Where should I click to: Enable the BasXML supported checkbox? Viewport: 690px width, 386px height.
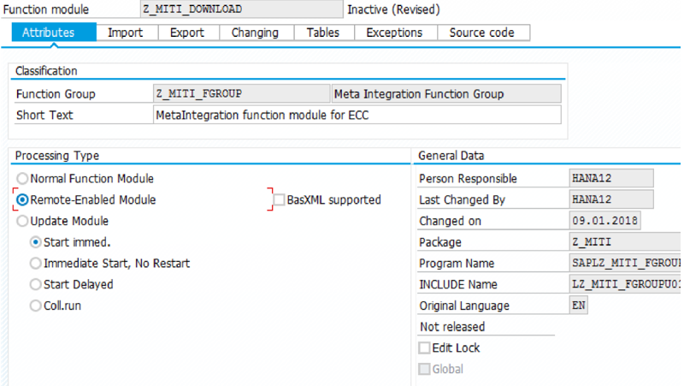click(x=280, y=200)
